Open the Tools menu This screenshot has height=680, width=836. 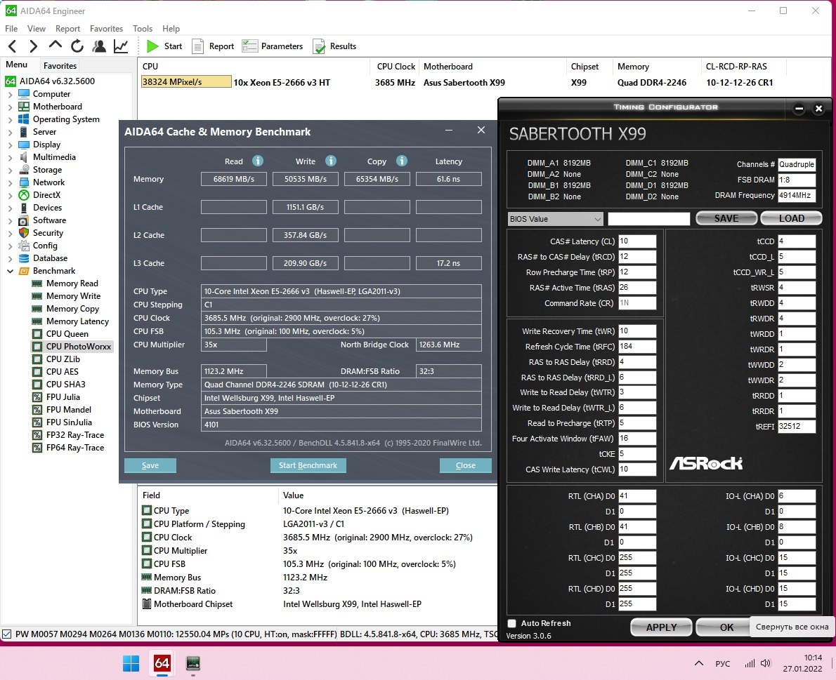click(x=143, y=29)
